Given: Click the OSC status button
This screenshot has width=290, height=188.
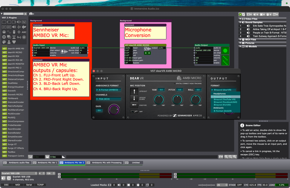Looking at the screenshot, I should 6,185.
